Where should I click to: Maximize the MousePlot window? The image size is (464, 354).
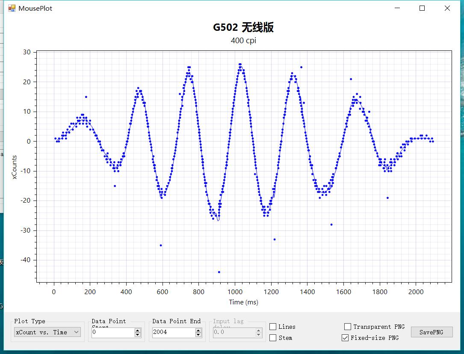click(422, 8)
